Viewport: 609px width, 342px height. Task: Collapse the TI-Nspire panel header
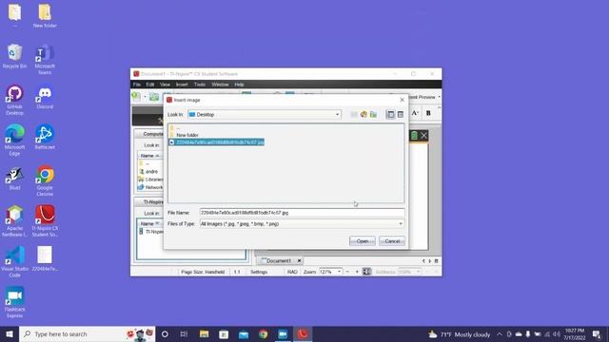coord(149,202)
